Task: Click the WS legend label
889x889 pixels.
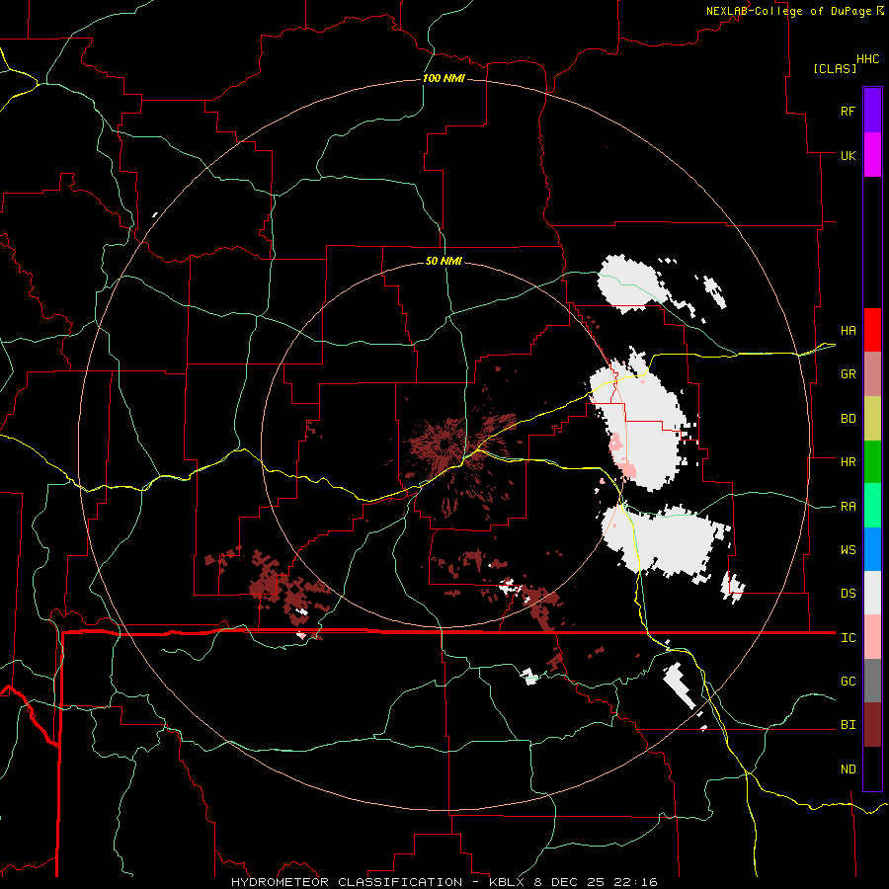Action: point(848,550)
